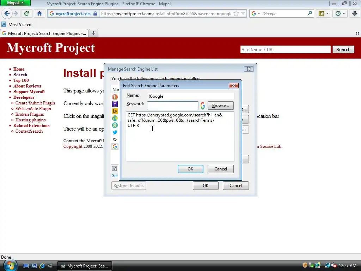Expand the URL history dropdown arrow
This screenshot has width=361, height=271.
[x=243, y=14]
